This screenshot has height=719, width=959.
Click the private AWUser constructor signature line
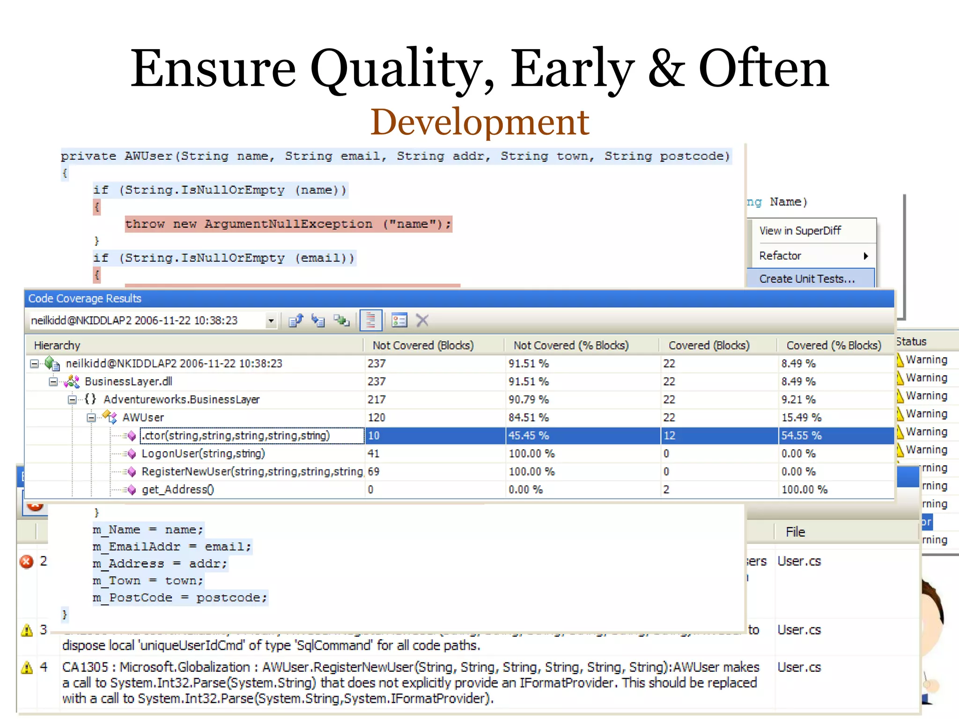pyautogui.click(x=396, y=156)
